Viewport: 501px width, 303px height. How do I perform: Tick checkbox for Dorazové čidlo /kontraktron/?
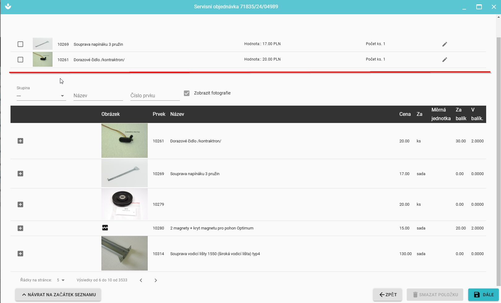point(20,60)
